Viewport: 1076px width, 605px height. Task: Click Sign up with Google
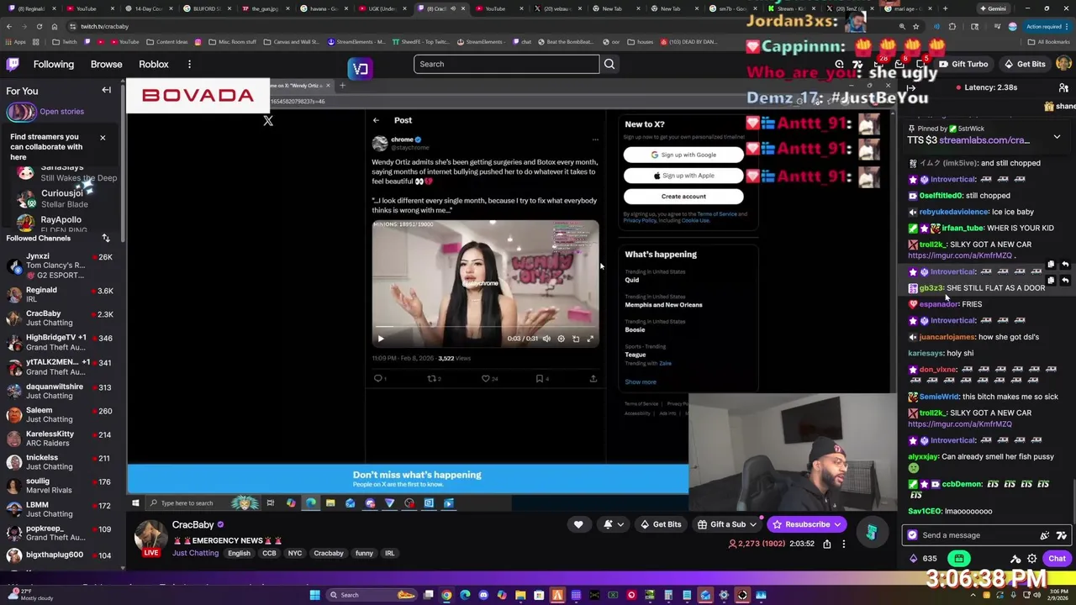pos(683,155)
